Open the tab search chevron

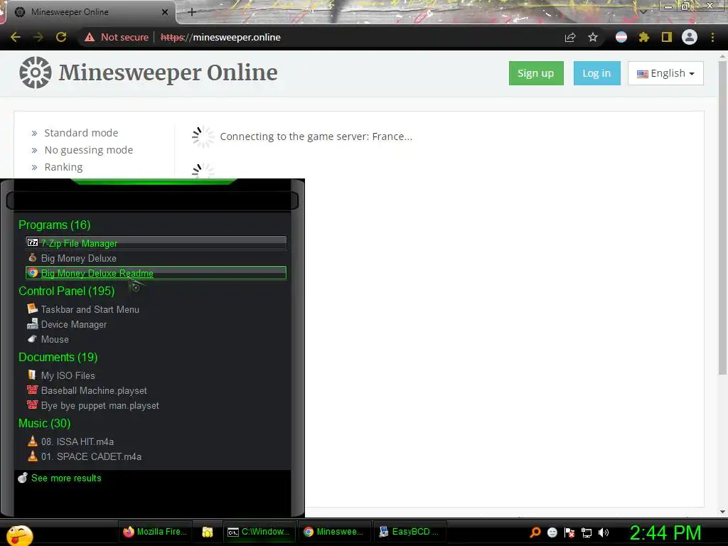point(643,11)
